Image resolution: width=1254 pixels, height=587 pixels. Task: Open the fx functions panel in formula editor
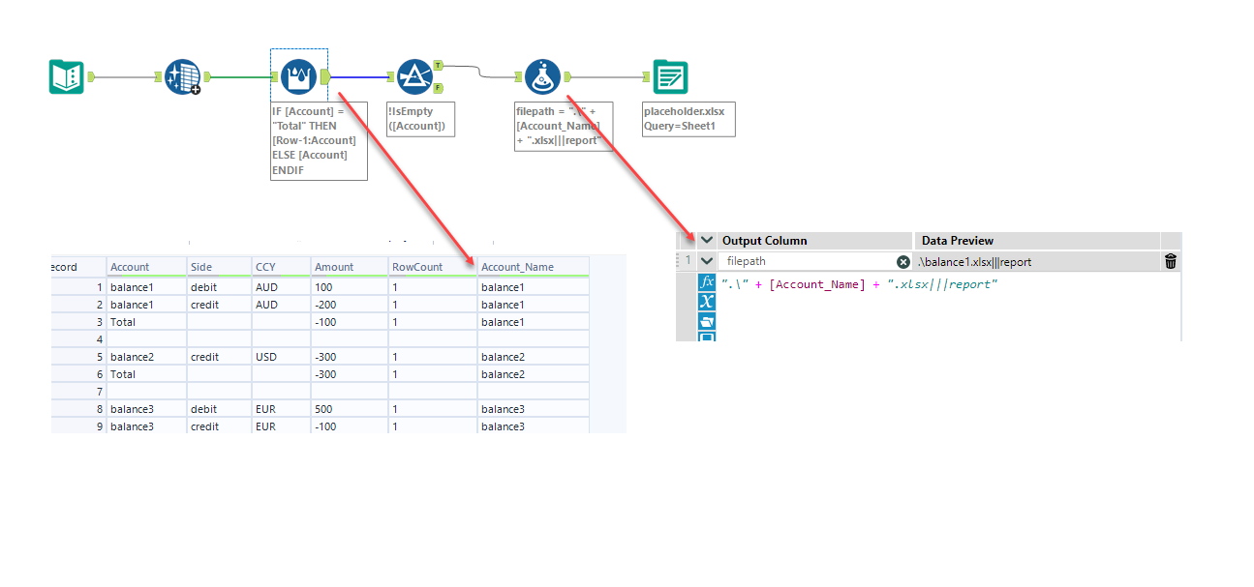706,282
